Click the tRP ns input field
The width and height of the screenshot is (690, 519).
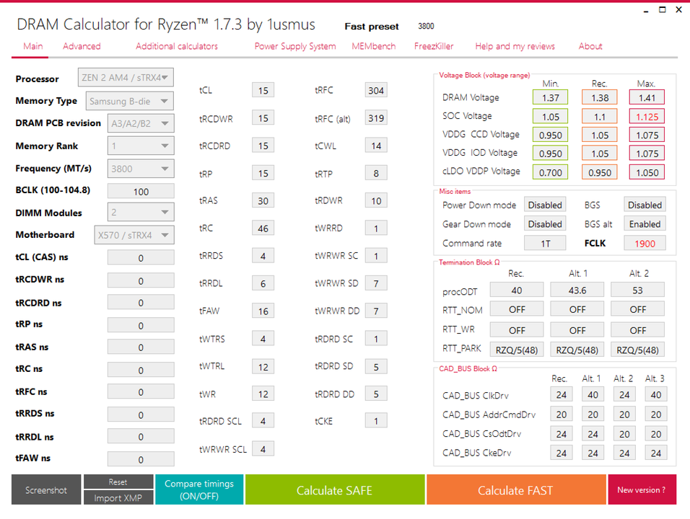[141, 325]
